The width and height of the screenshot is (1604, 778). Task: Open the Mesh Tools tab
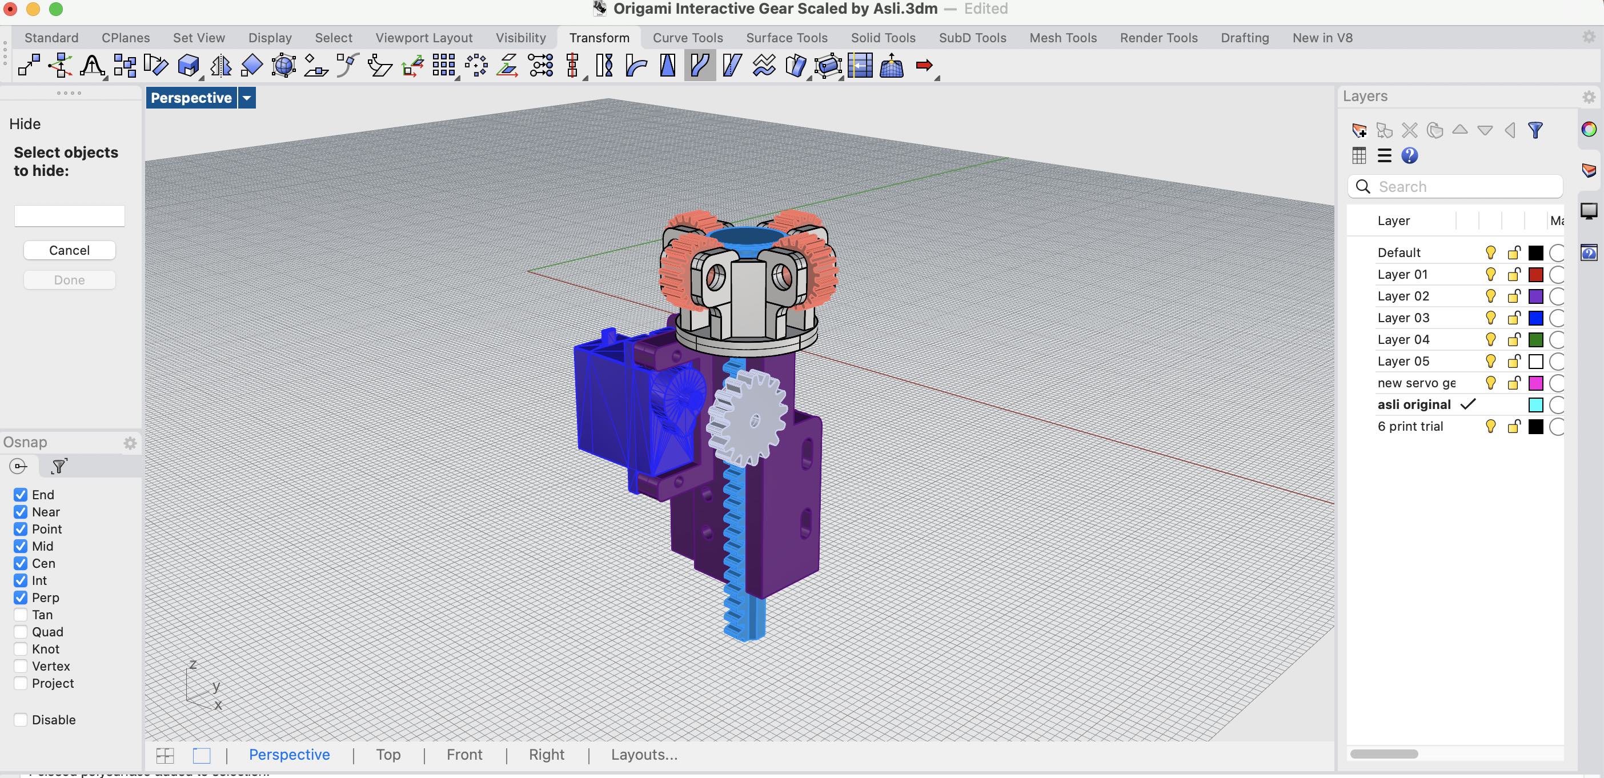pyautogui.click(x=1063, y=38)
